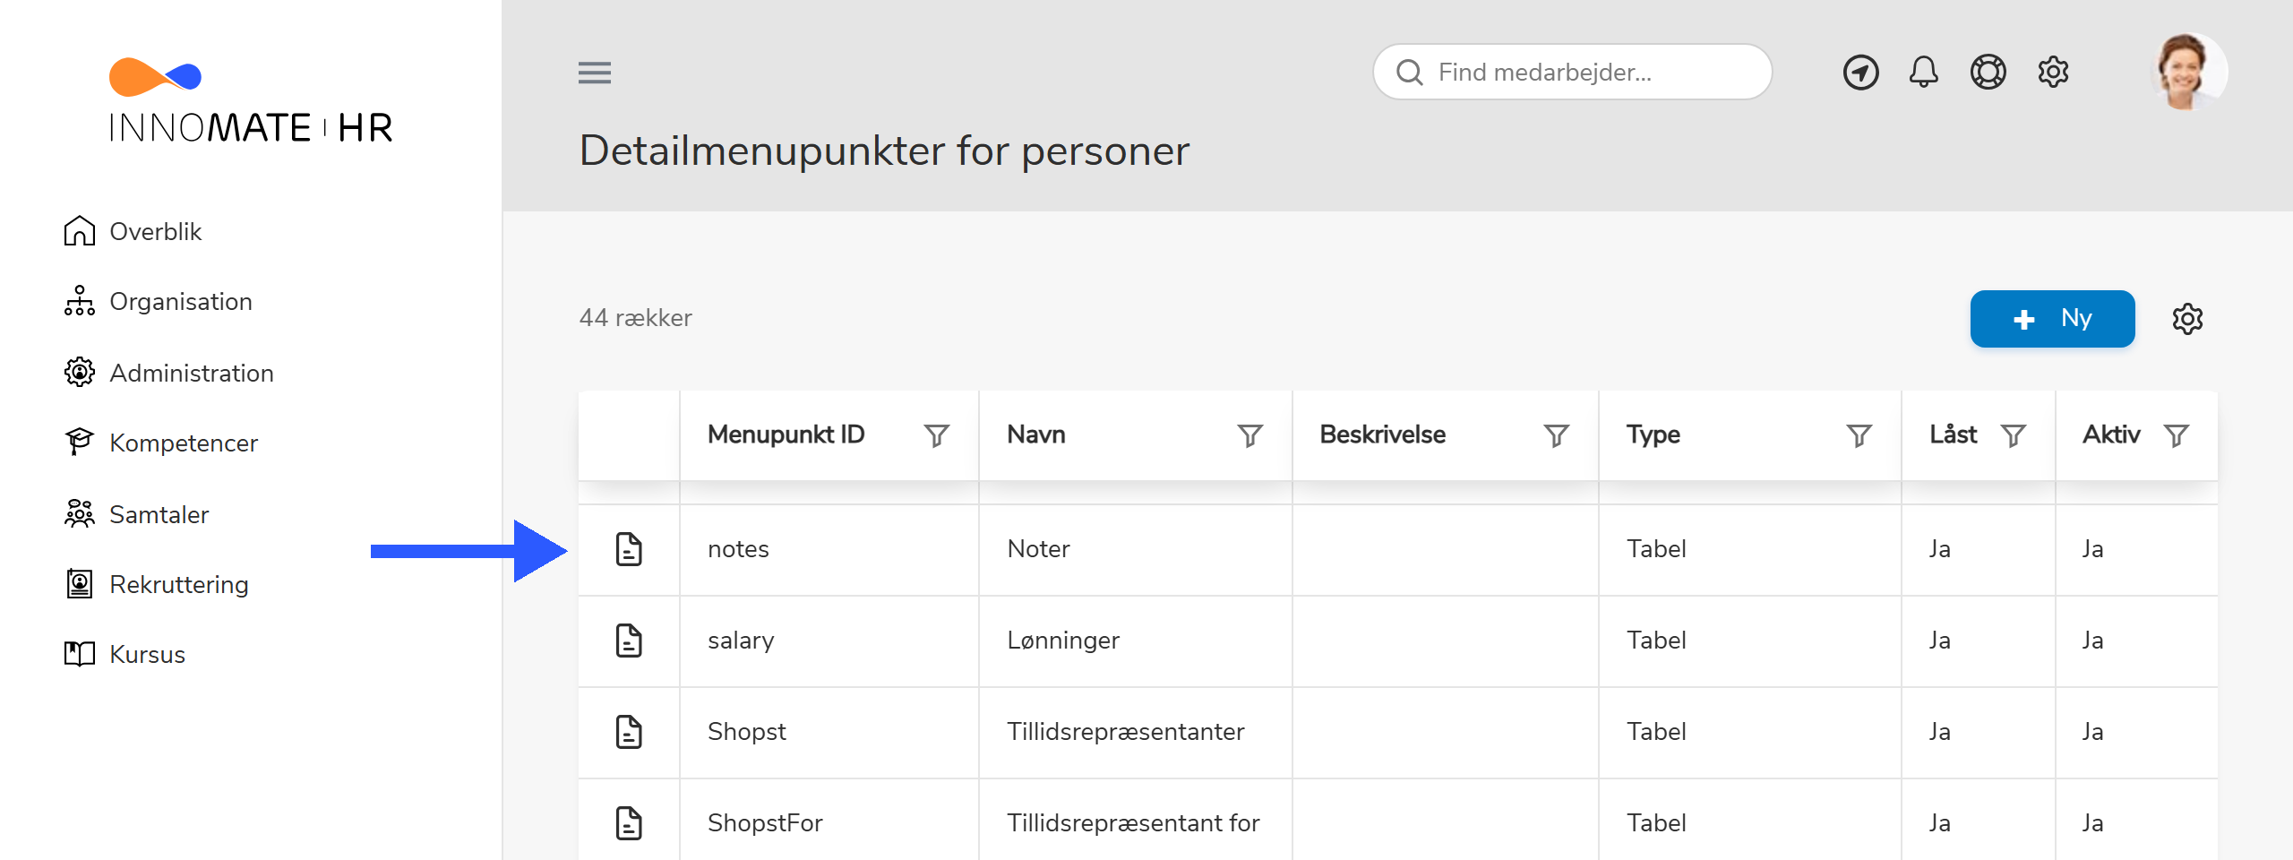Select the compass navigation icon
2293x860 pixels.
[1860, 72]
